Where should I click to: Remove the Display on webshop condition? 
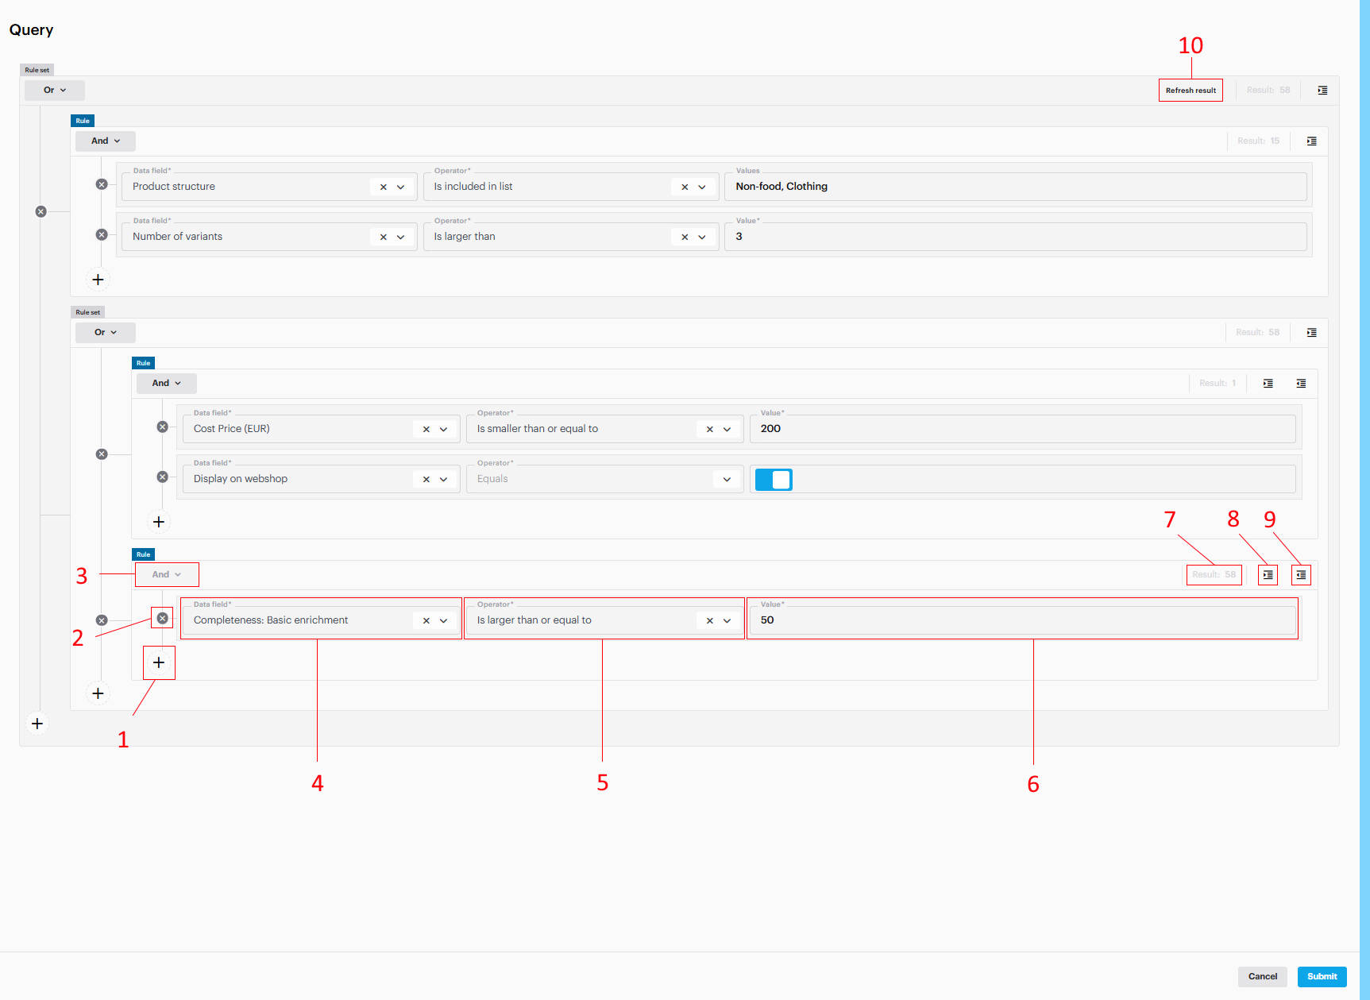click(162, 477)
